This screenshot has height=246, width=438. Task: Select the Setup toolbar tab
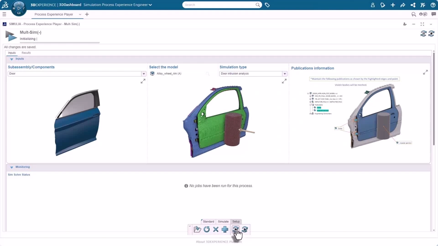pyautogui.click(x=236, y=221)
